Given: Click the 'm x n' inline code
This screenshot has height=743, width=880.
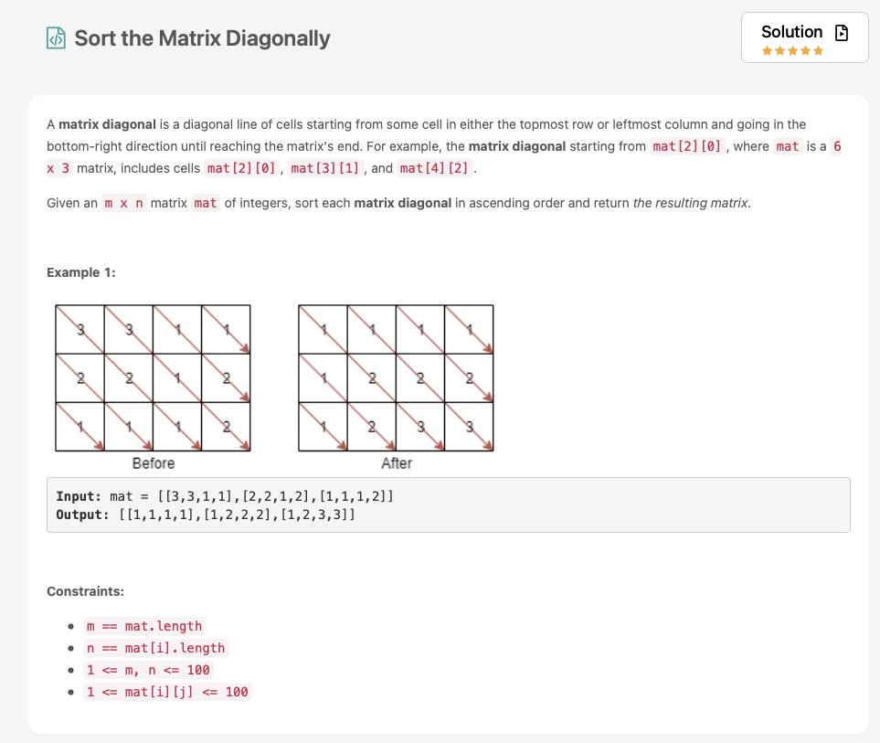Looking at the screenshot, I should pyautogui.click(x=123, y=203).
